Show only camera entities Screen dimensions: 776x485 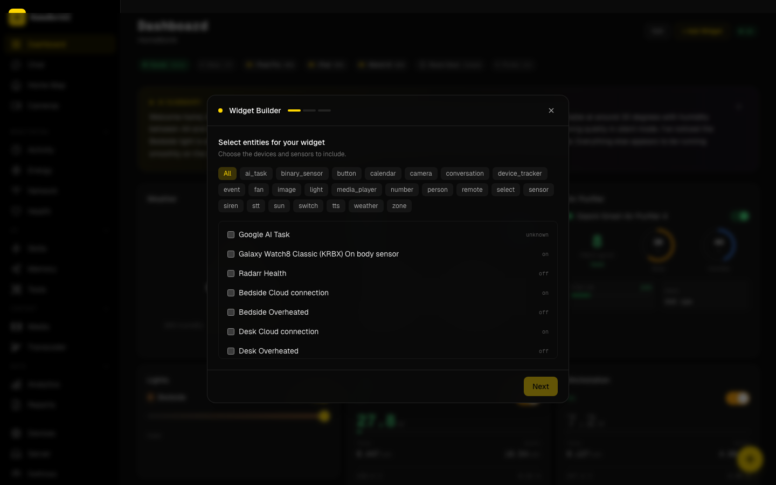tap(420, 174)
